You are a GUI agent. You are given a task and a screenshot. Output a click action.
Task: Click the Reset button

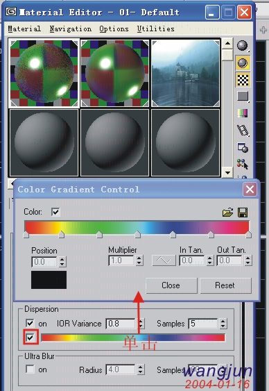[x=225, y=285]
